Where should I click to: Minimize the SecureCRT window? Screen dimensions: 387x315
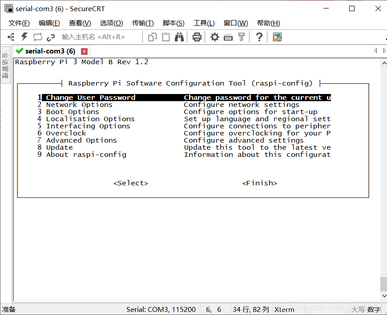pos(326,8)
